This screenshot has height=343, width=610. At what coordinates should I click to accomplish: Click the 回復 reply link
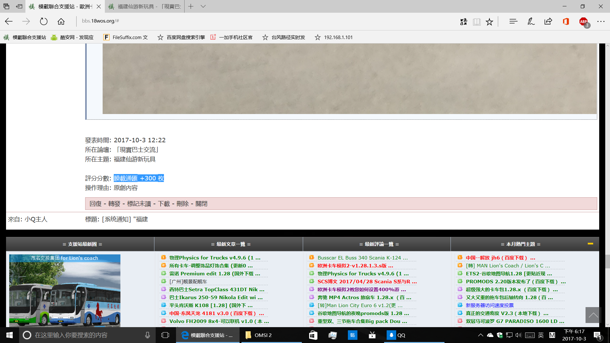pos(95,204)
